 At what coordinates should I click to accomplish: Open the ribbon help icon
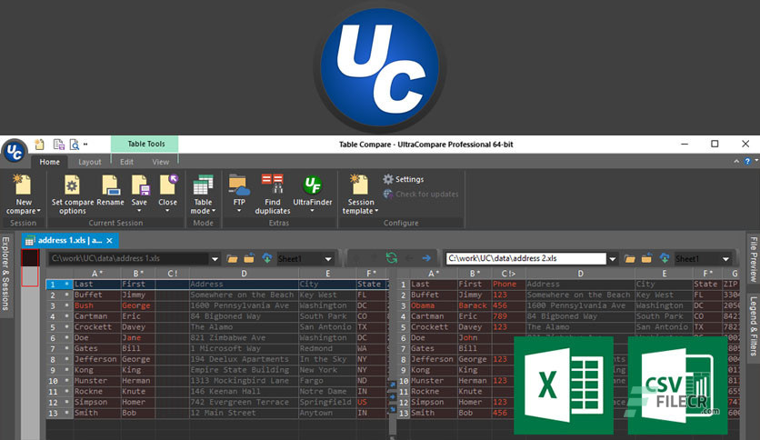click(747, 161)
